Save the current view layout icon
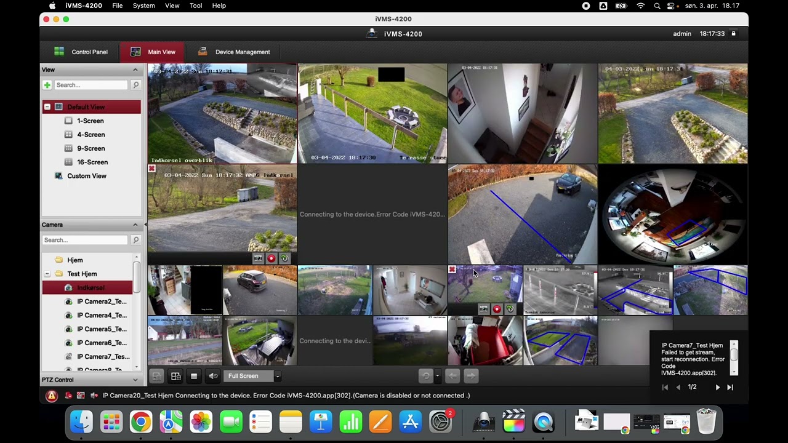The image size is (788, 443). click(156, 376)
